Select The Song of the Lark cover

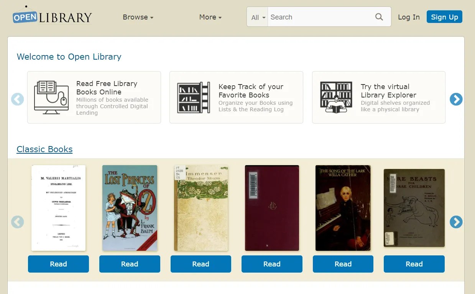coord(343,208)
